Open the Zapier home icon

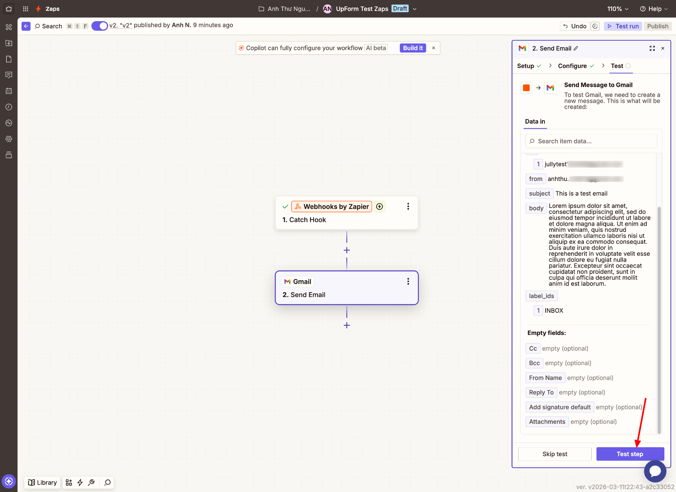click(x=9, y=9)
